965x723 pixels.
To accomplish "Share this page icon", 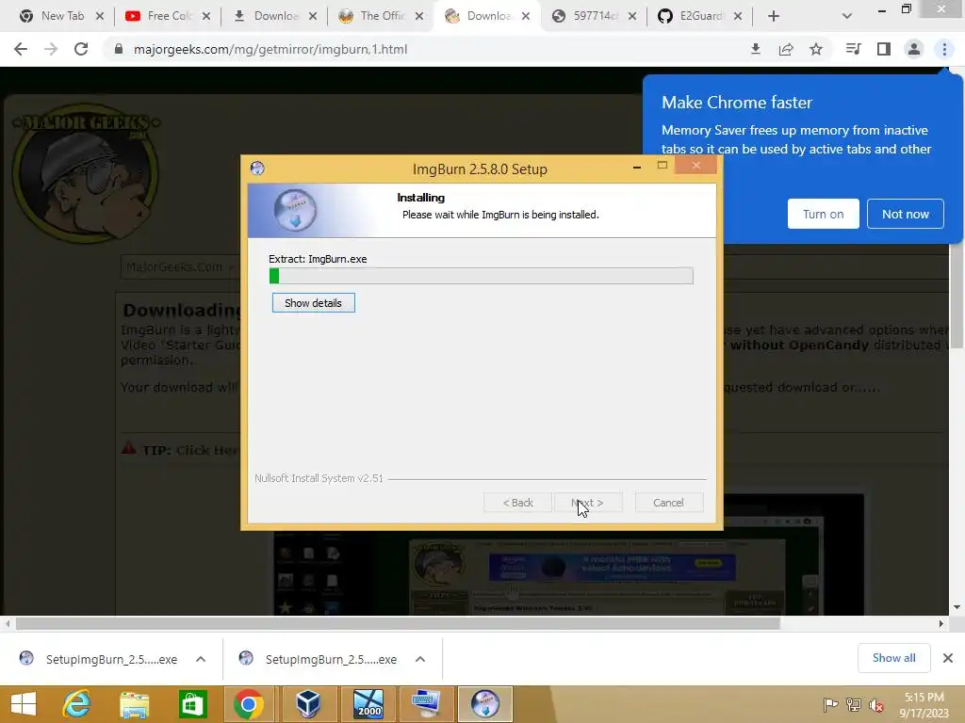I will (x=786, y=49).
